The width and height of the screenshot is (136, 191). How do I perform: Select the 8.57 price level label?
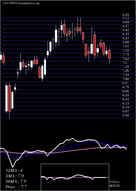click(126, 26)
